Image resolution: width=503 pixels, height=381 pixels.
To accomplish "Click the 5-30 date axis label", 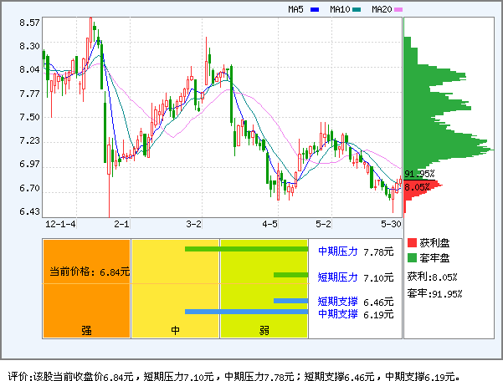I will [x=391, y=224].
